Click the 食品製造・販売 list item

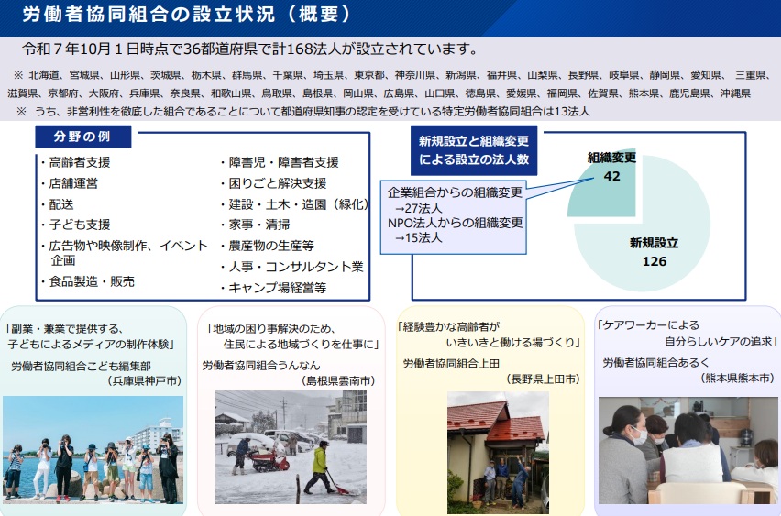point(92,281)
